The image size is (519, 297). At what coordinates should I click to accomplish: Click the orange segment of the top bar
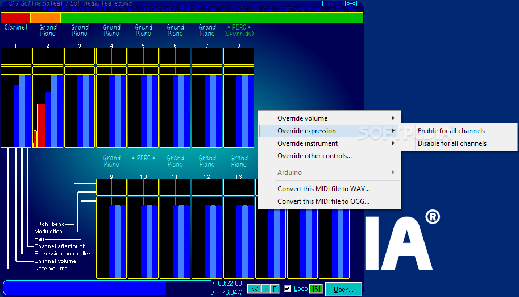[45, 18]
